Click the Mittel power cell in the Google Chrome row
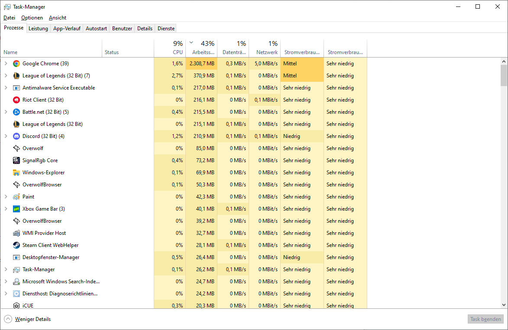Screen dimensions: 508x330 click(302, 64)
